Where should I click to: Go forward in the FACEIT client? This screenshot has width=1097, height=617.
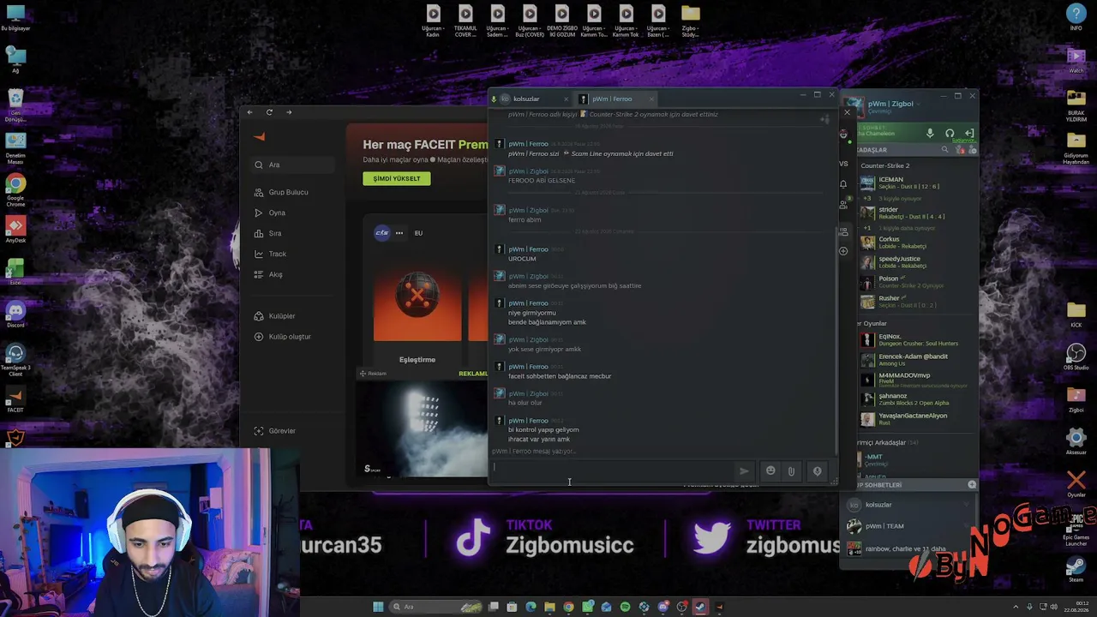(289, 112)
